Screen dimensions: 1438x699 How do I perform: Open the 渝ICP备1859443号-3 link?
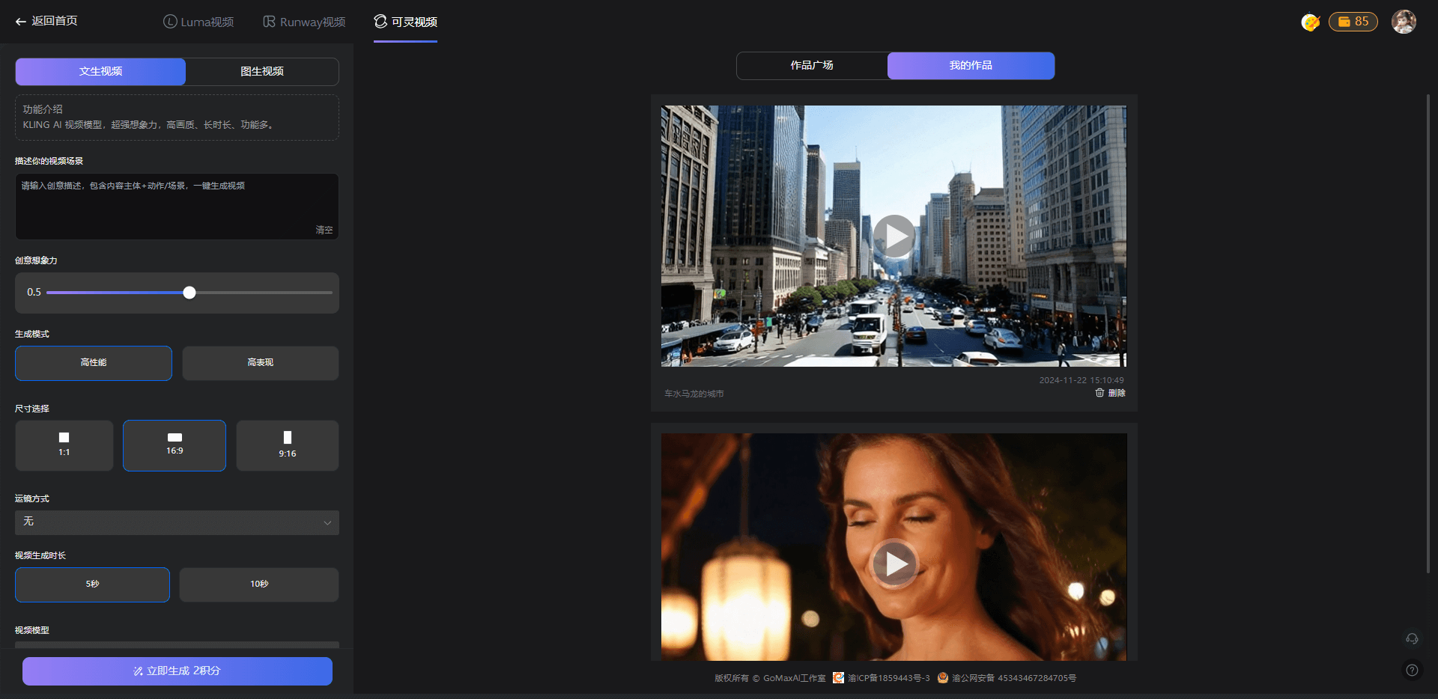coord(888,678)
